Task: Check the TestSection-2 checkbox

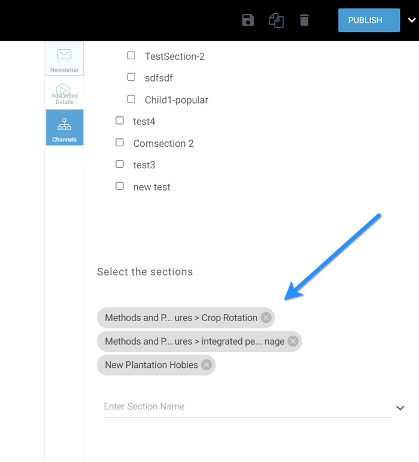Action: 131,56
